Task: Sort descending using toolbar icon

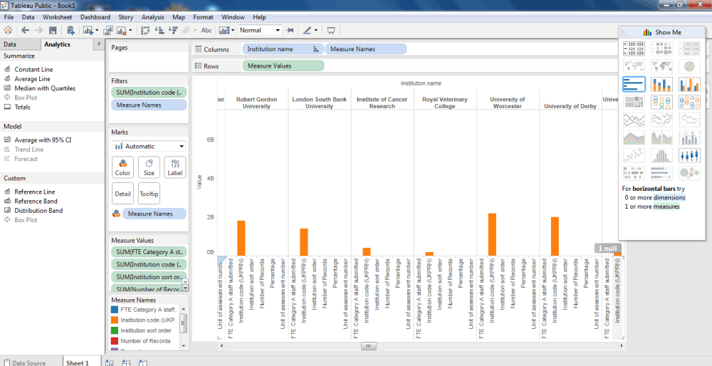Action: point(173,31)
